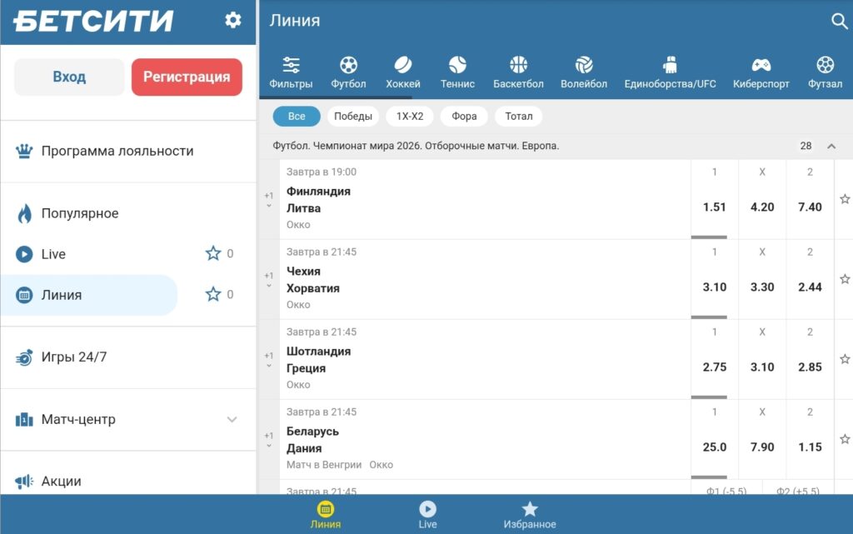Click the search magnifier icon

pyautogui.click(x=839, y=22)
